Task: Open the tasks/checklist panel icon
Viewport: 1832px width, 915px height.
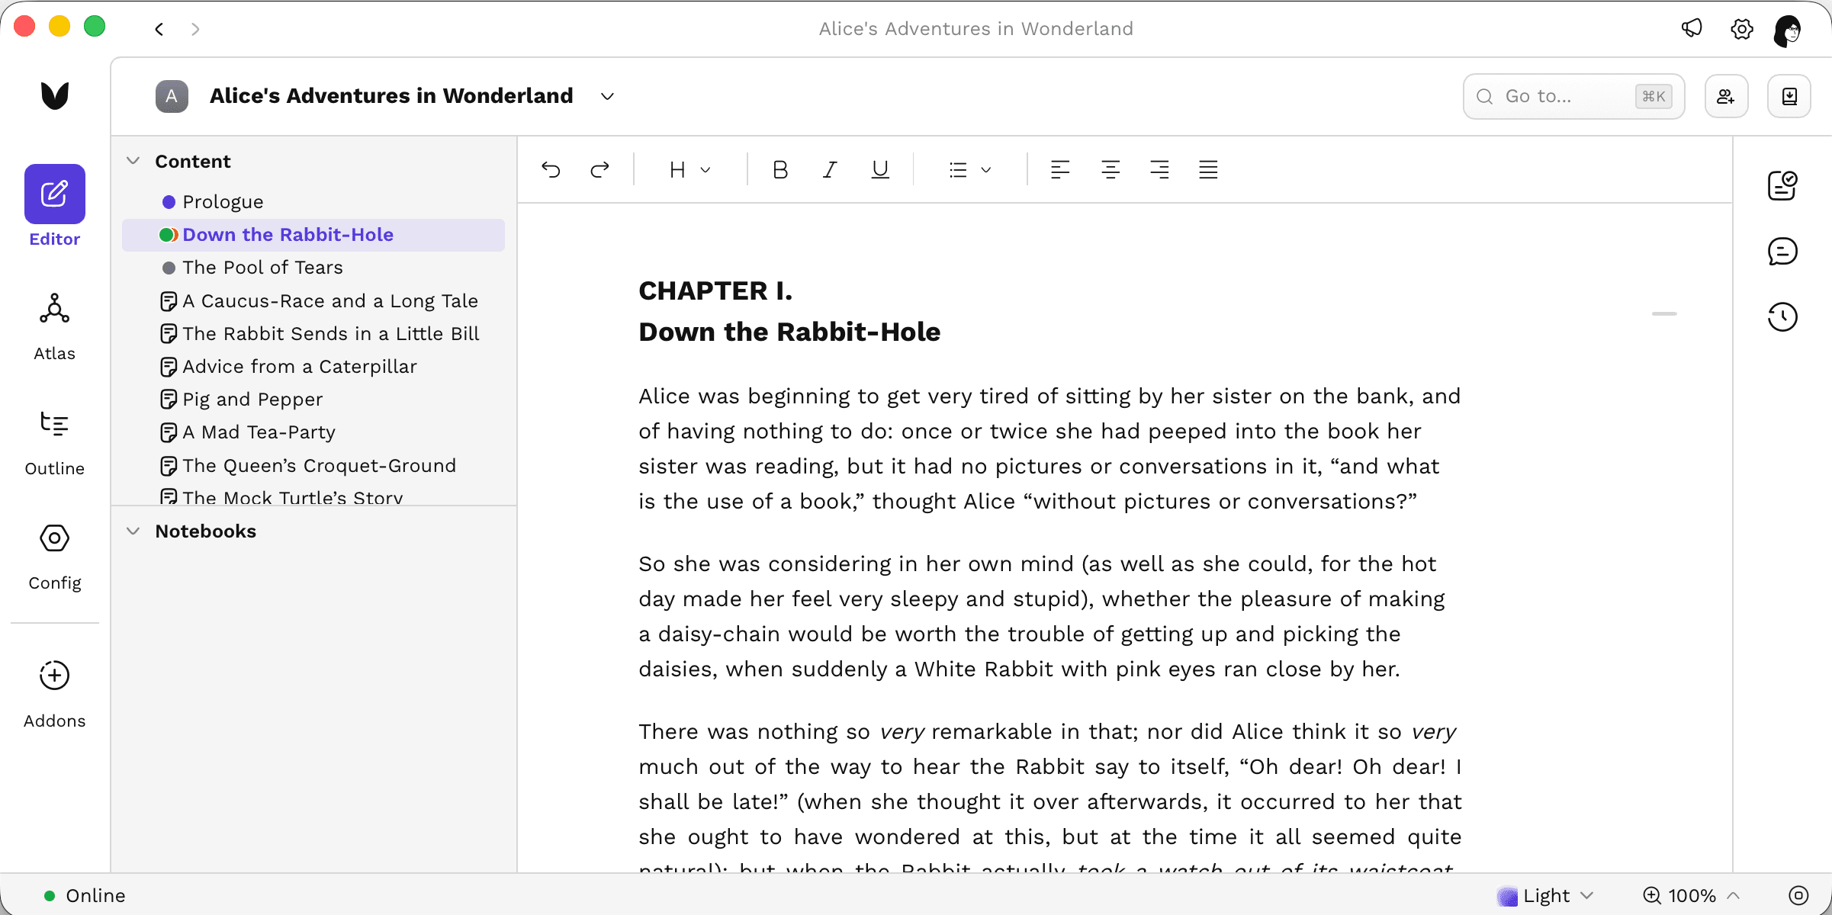Action: [x=1782, y=185]
